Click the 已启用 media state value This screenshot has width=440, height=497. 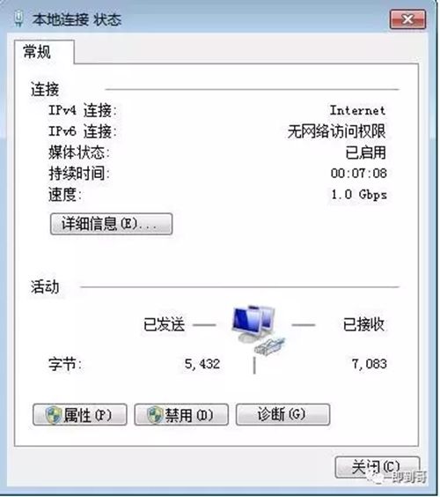(x=365, y=152)
